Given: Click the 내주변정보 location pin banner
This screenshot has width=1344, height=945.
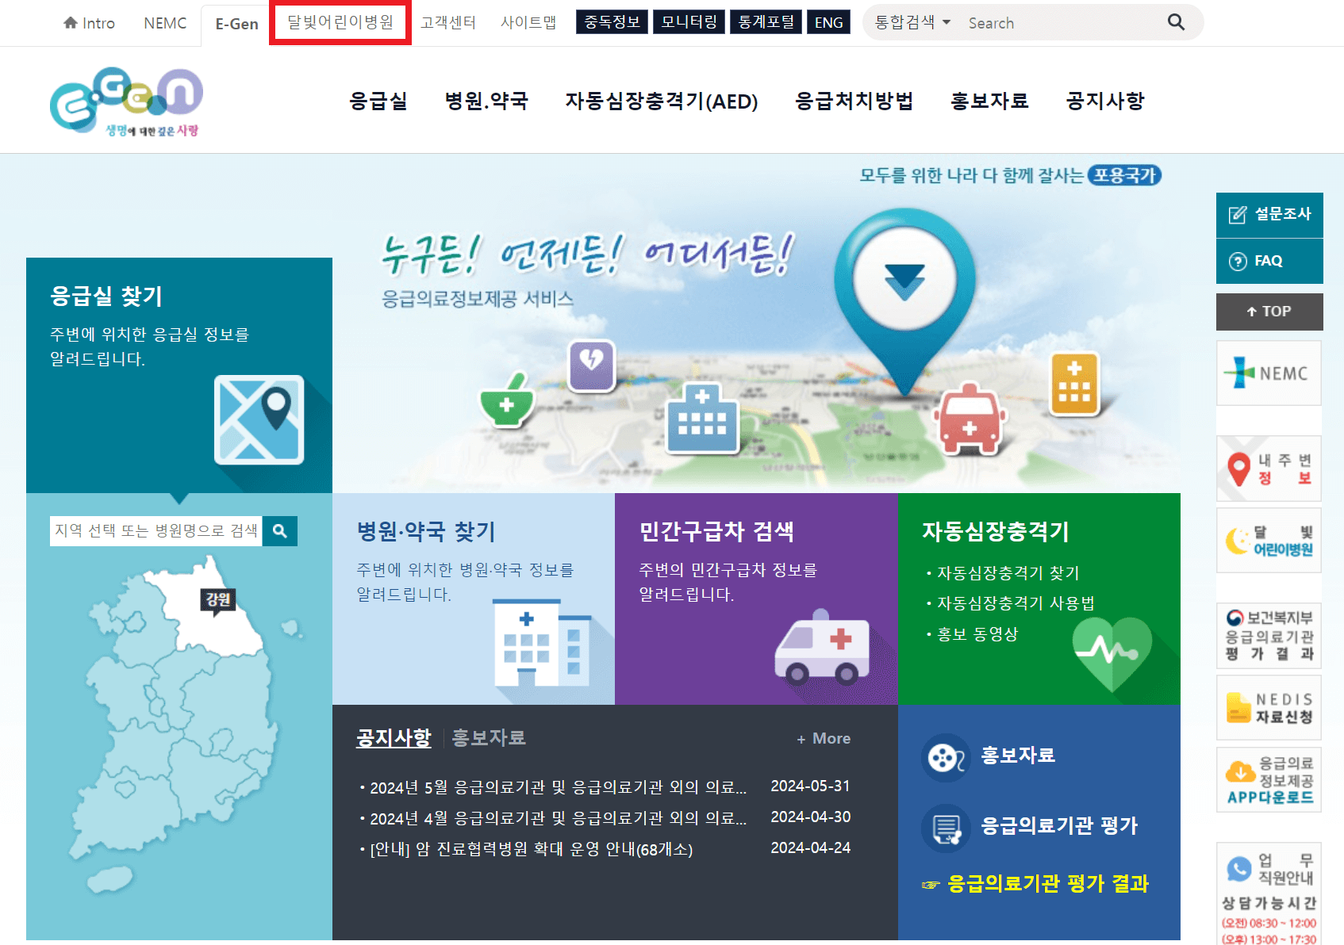Looking at the screenshot, I should [1268, 469].
